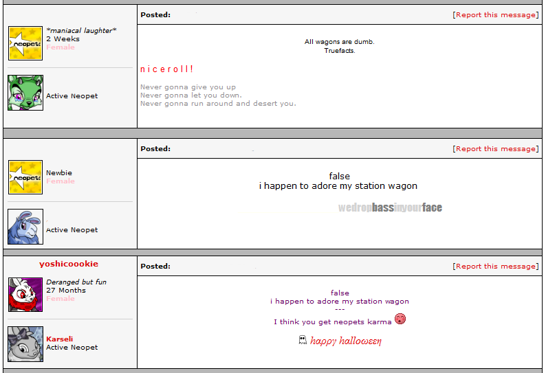
Task: Click yoshicoookie's white Cybunny avatar
Action: tap(25, 295)
